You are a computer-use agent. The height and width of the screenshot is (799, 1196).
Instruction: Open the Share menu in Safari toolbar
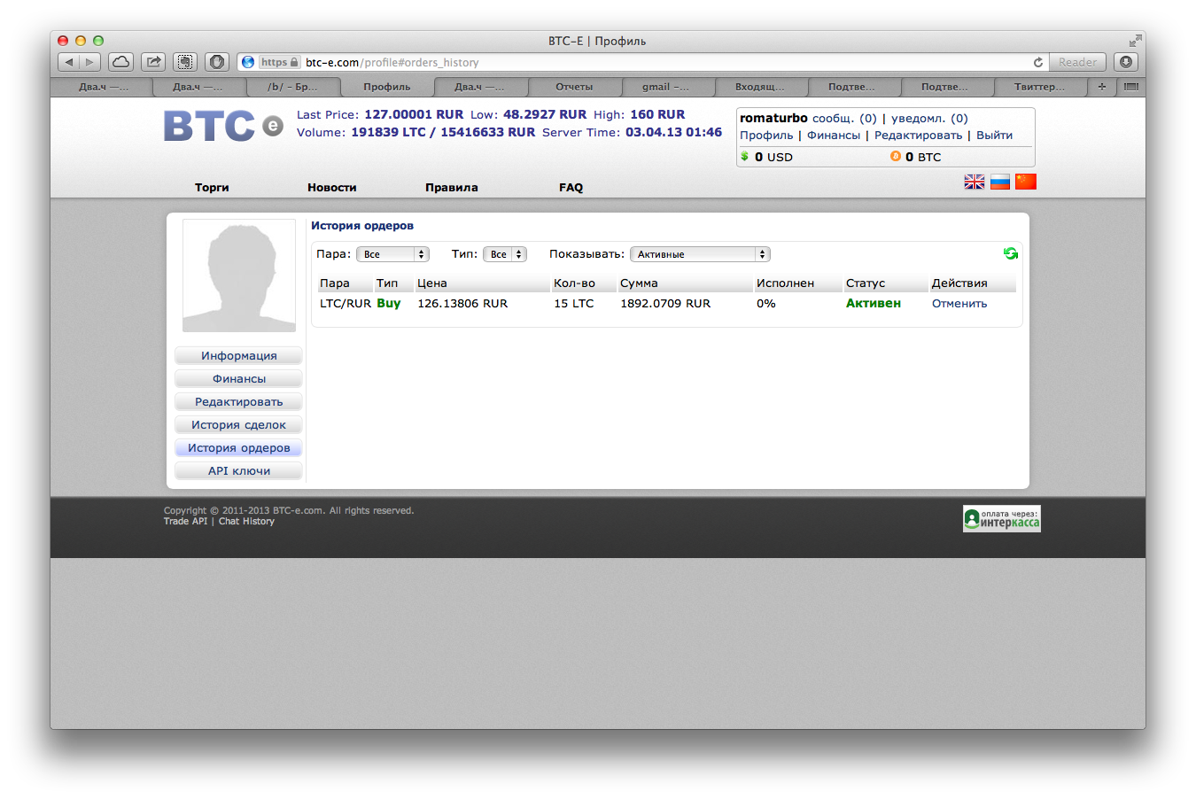[153, 62]
